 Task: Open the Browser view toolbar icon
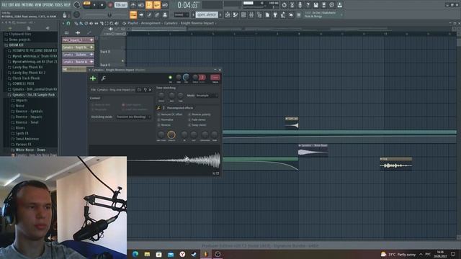pyautogui.click(x=259, y=14)
